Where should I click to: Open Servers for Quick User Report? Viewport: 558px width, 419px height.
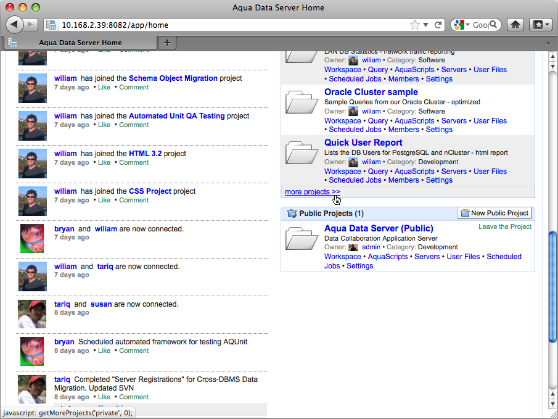454,172
